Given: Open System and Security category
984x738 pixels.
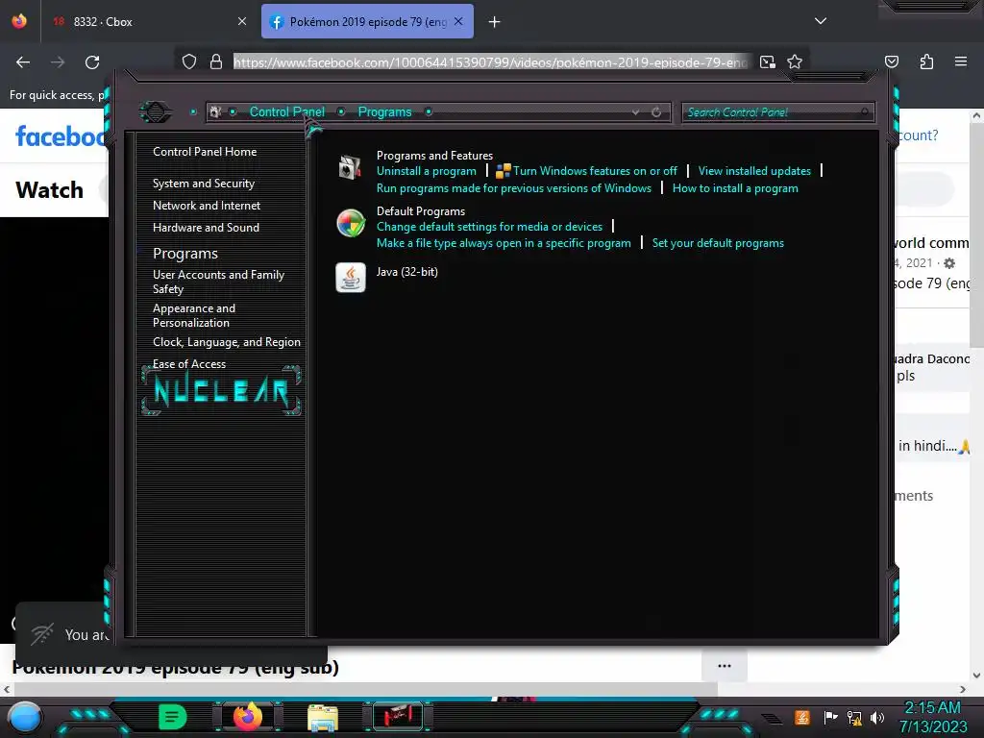Looking at the screenshot, I should click(x=204, y=184).
